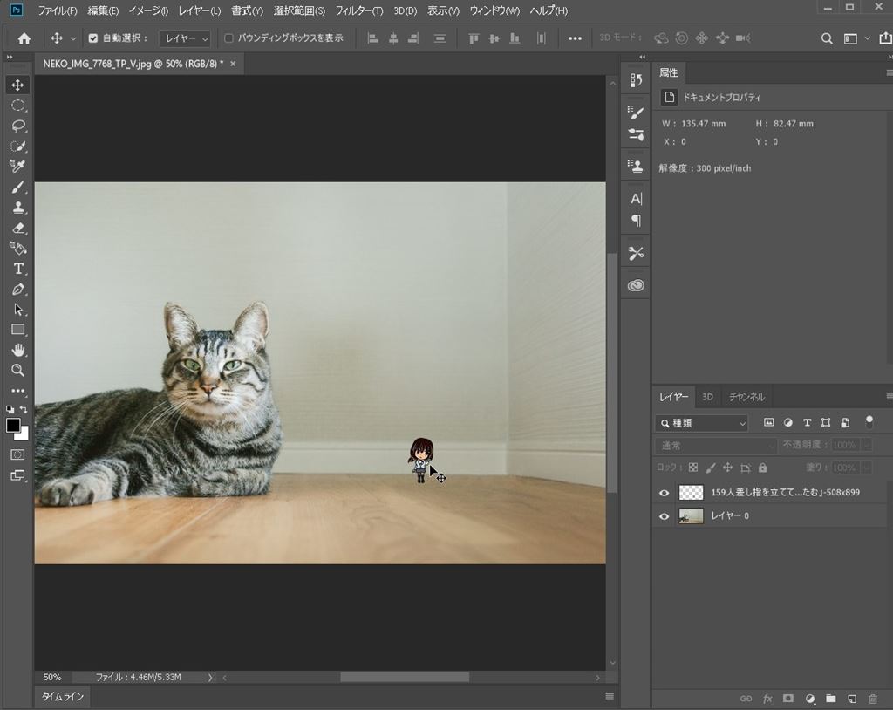The image size is (893, 710).
Task: Select the Eraser tool
Action: click(17, 228)
